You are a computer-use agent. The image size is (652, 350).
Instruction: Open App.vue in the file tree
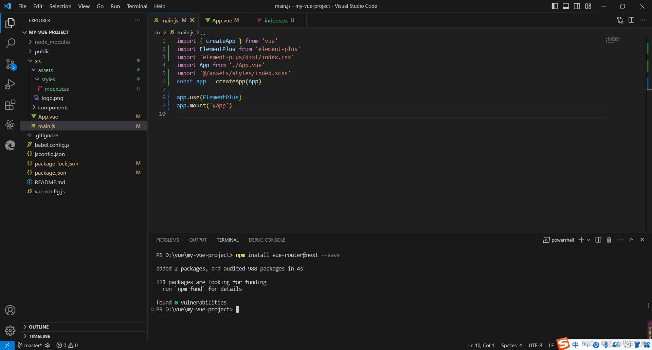click(84, 117)
